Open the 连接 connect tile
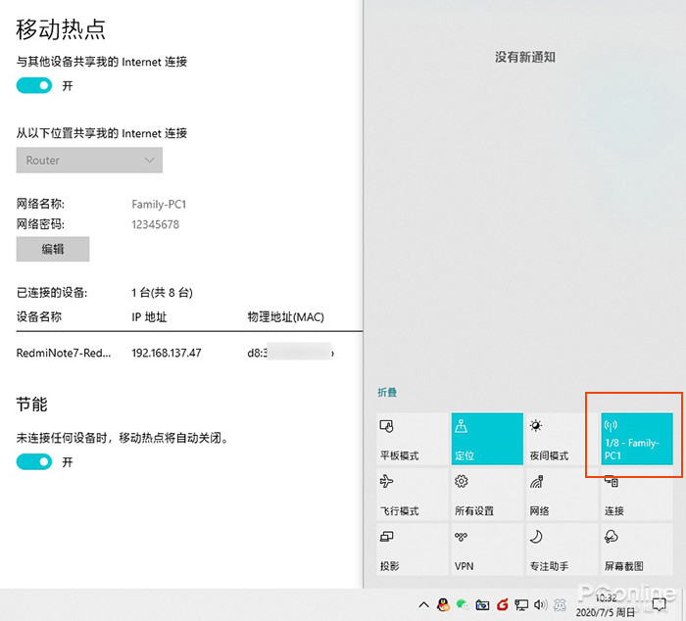Viewport: 686px width, 621px height. click(637, 495)
